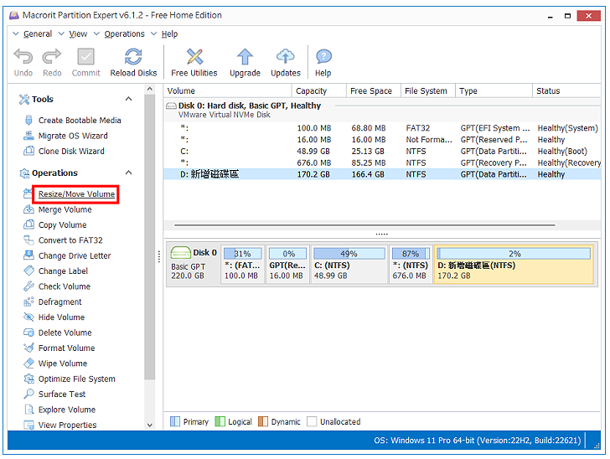Click the Change Drive Letter icon
Image resolution: width=610 pixels, height=459 pixels.
coord(28,255)
